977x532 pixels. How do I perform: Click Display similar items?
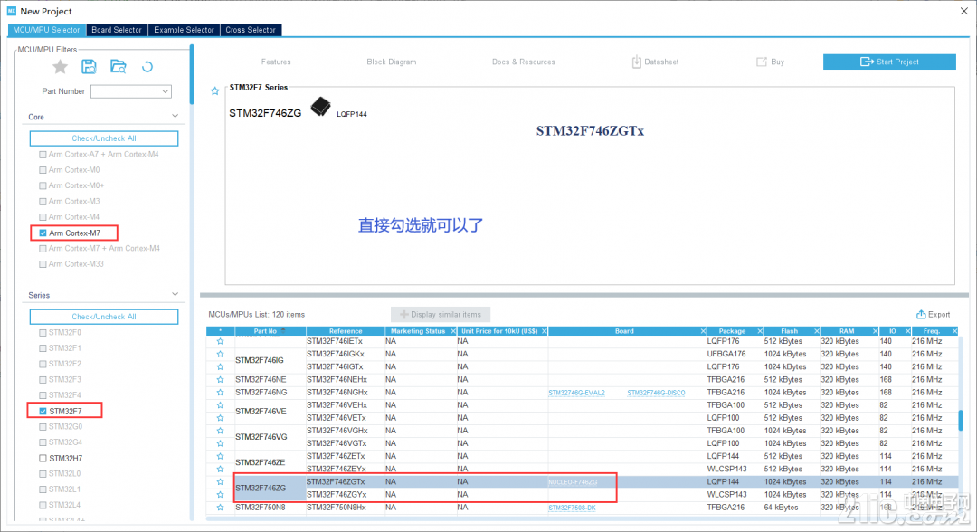click(x=440, y=315)
